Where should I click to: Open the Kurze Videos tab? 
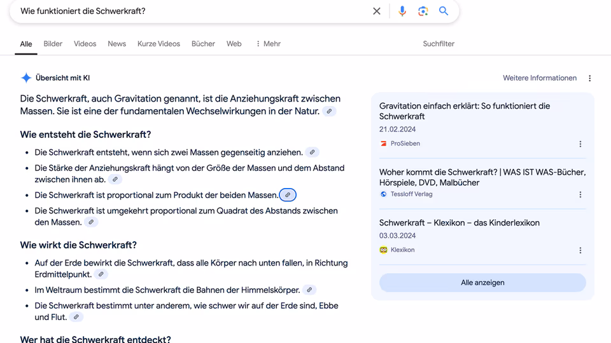[x=158, y=44]
